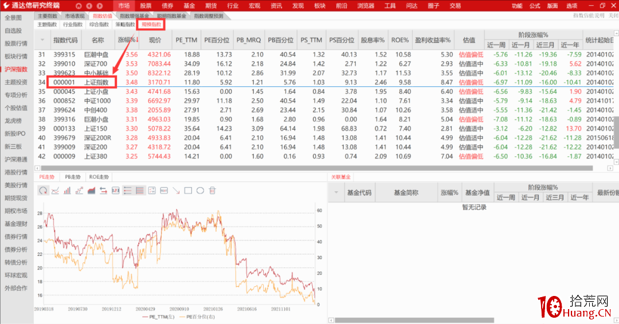Select the scatter plot icon in chart toolbar
Viewport: 619px width, 324px height.
point(79,191)
